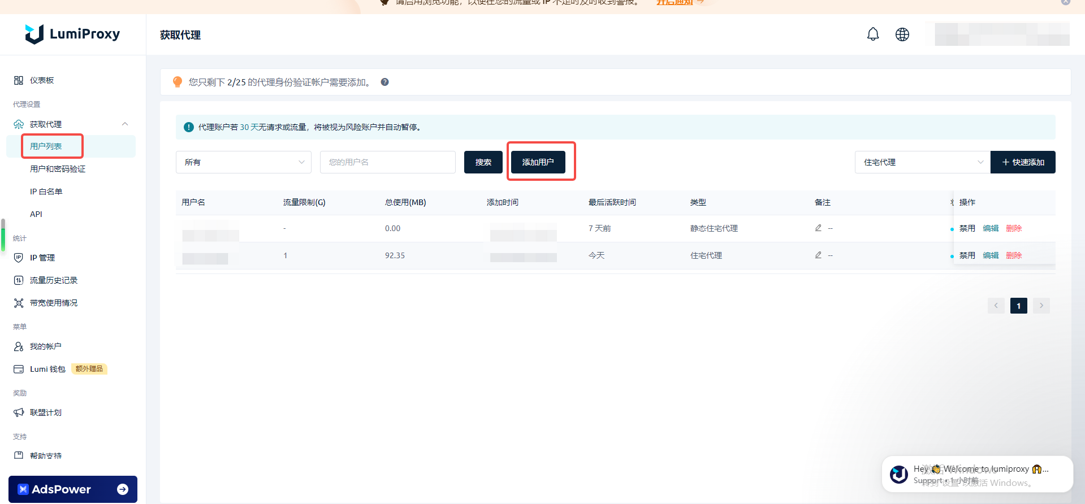The width and height of the screenshot is (1085, 504).
Task: Disable the residential proxy user in second row
Action: [x=967, y=255]
